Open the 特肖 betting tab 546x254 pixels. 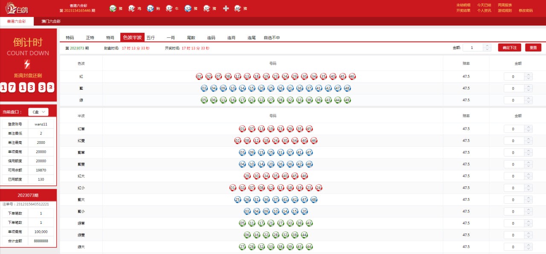110,37
